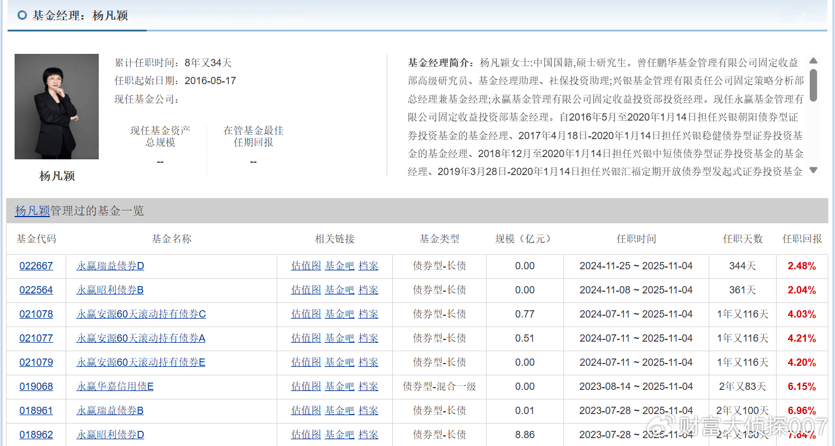This screenshot has height=446, width=835.
Task: Open 基金吧 for 永赢安源60天滚动持有债券C
Action: [x=339, y=314]
